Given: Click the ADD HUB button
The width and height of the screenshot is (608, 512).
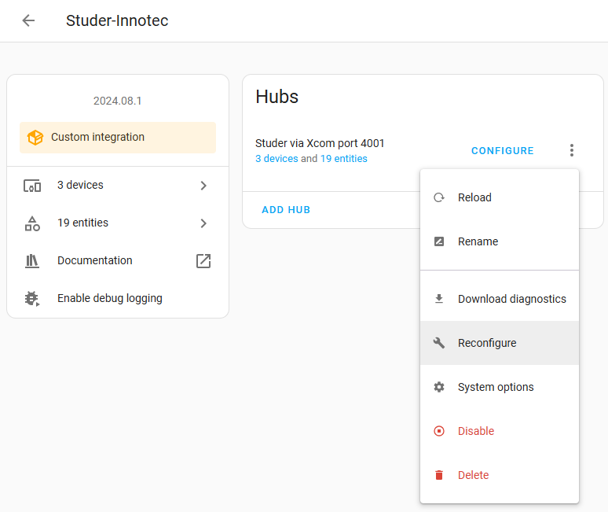Looking at the screenshot, I should coord(286,210).
